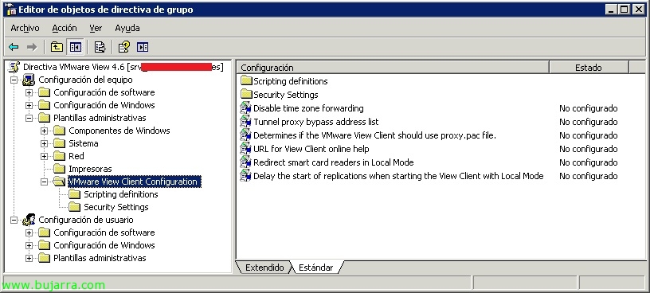Open the Ayuda menu
650x293 pixels.
(x=127, y=28)
